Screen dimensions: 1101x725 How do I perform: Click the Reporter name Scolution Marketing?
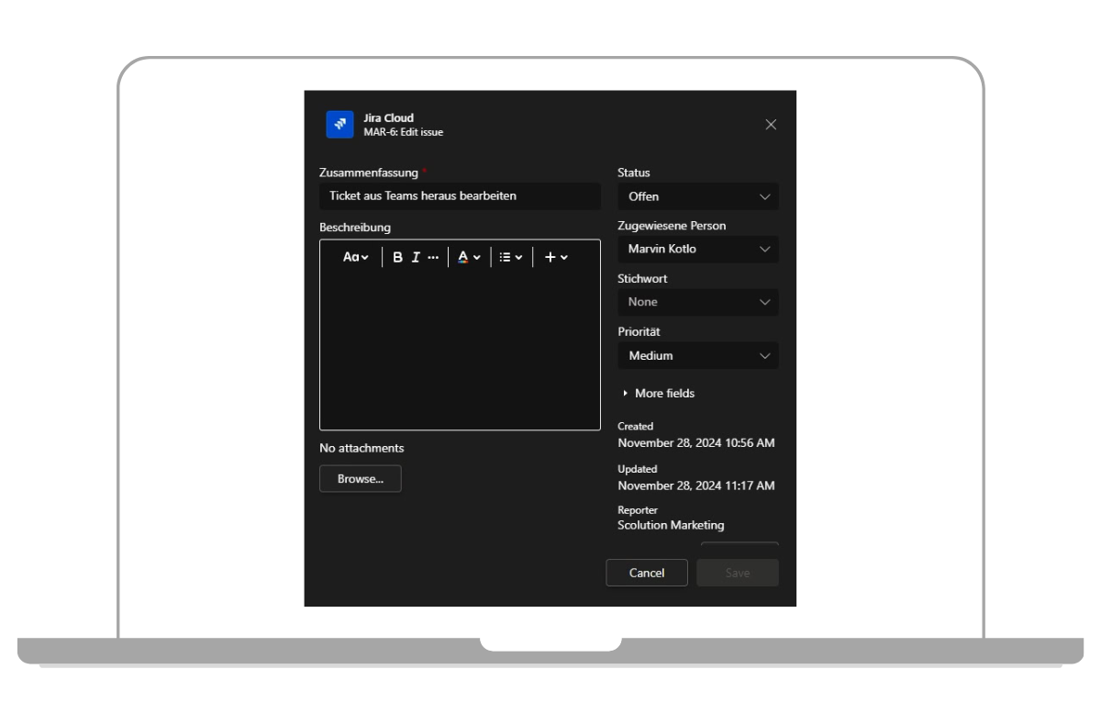pyautogui.click(x=671, y=526)
